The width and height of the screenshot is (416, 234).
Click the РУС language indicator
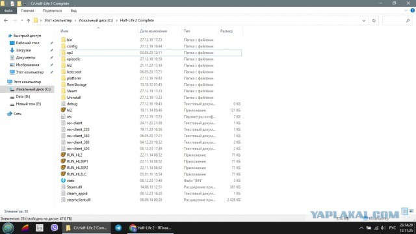pos(392,228)
